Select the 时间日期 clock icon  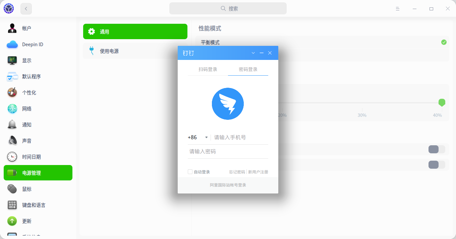tap(12, 157)
